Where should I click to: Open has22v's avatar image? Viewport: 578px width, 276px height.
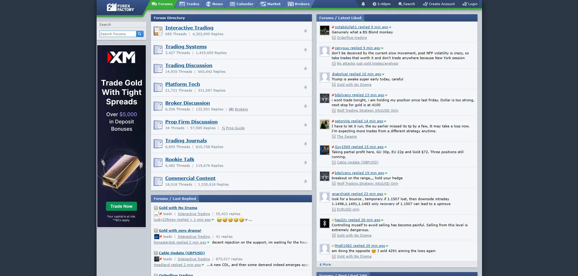pyautogui.click(x=325, y=223)
